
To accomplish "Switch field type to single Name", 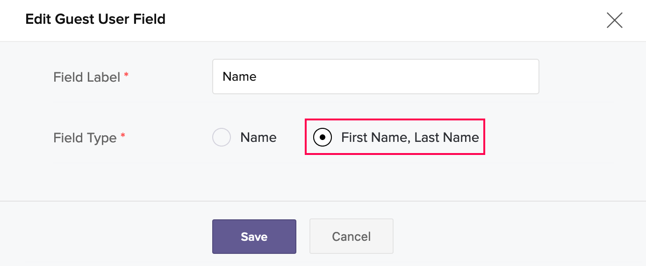I will pos(222,138).
